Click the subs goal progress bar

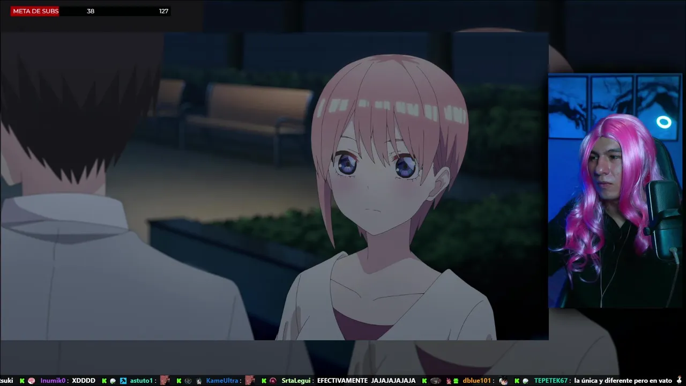click(91, 11)
